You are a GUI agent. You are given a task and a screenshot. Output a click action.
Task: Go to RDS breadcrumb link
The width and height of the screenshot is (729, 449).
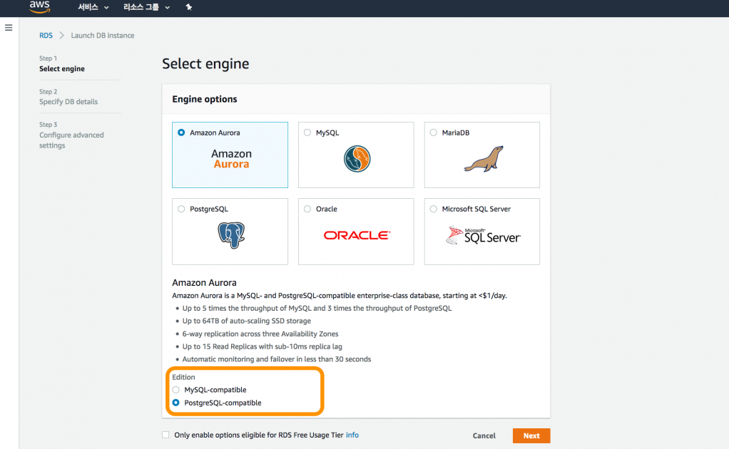[x=46, y=35]
